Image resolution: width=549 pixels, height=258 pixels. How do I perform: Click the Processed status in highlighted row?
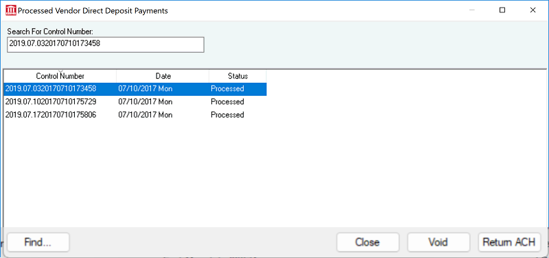[x=227, y=89]
